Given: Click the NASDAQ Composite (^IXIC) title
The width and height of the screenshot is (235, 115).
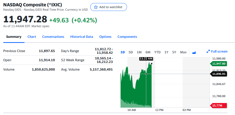Looking at the screenshot, I should tap(33, 5).
